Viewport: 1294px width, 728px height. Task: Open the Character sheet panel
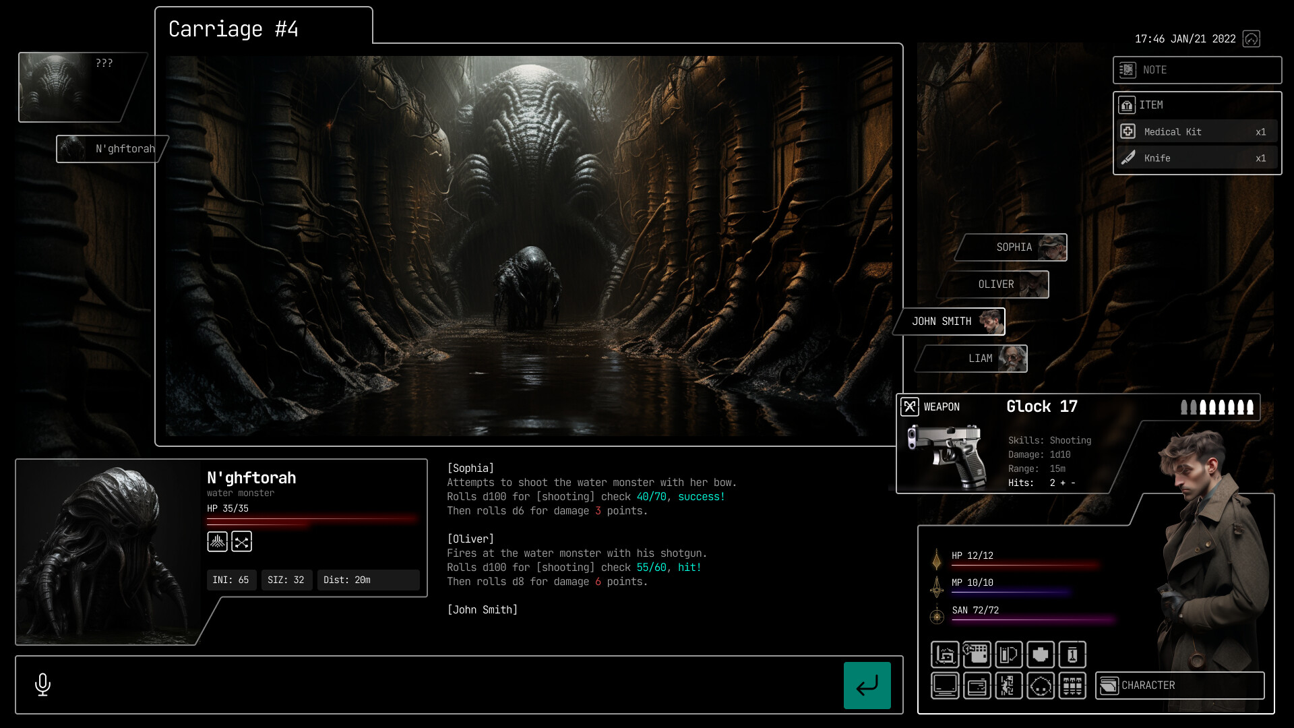click(1179, 685)
